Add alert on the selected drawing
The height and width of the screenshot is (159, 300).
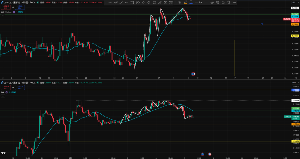click(218, 2)
